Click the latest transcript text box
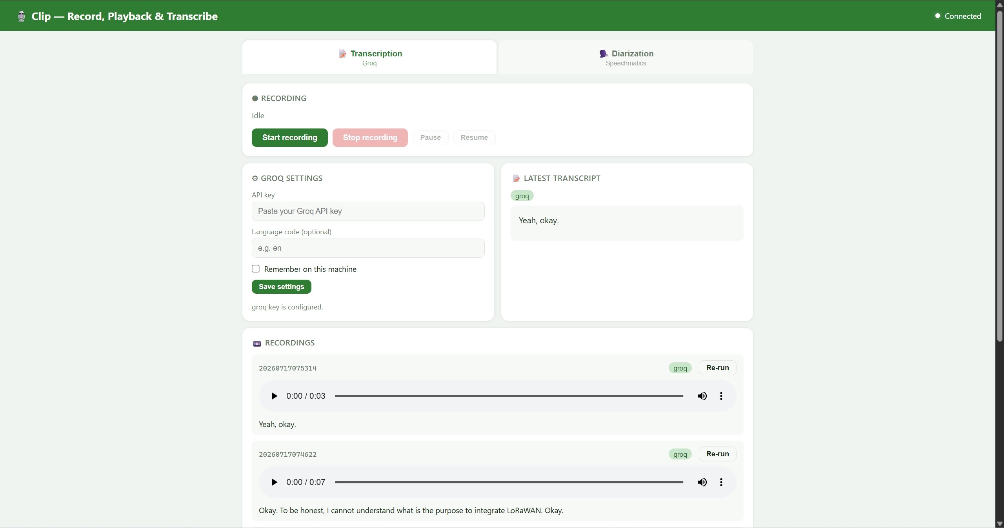 click(x=627, y=223)
